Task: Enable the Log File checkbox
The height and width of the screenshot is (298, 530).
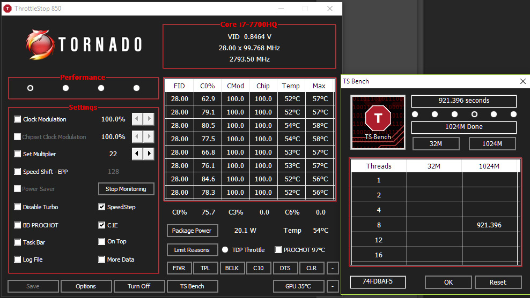Action: click(x=18, y=259)
